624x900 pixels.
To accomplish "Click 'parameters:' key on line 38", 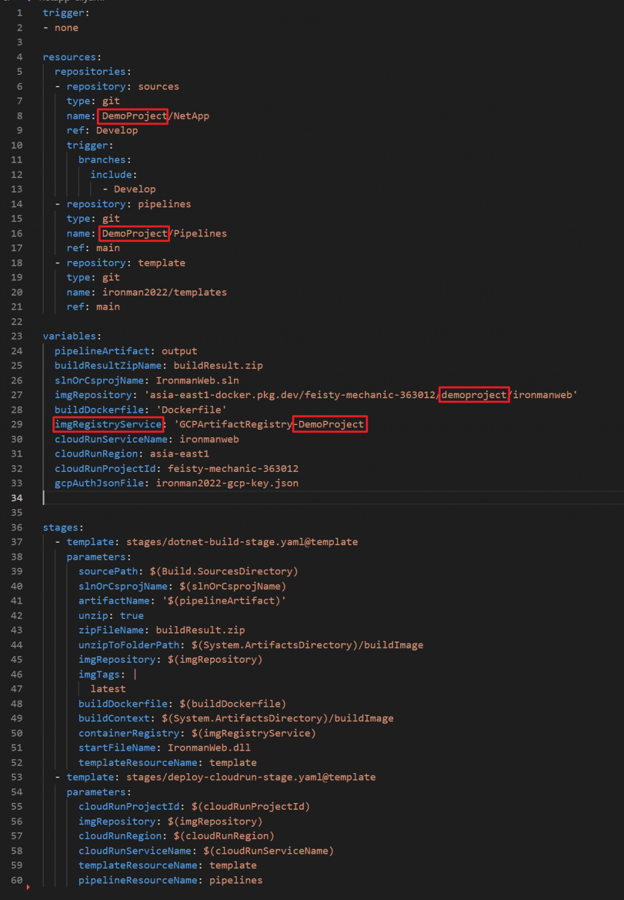I will click(99, 557).
